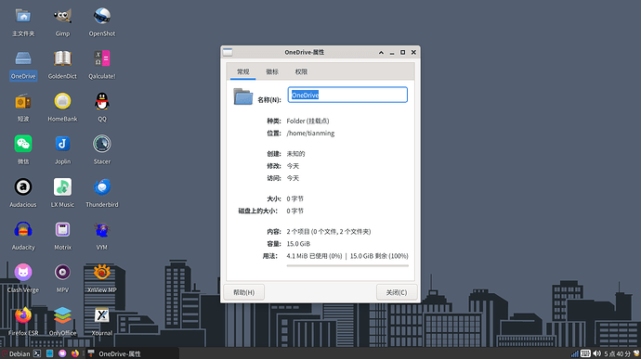Select OneDrive-属性 taskbar window button
This screenshot has height=359, width=641.
point(133,353)
